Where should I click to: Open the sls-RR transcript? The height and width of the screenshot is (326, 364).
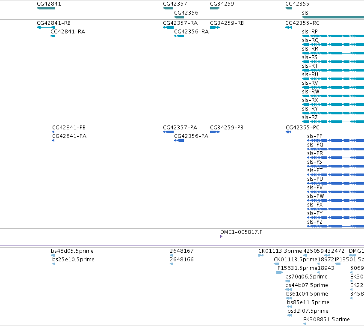coord(333,53)
